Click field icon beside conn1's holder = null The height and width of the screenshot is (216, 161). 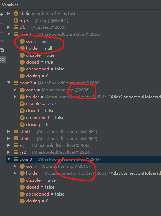tap(22, 48)
